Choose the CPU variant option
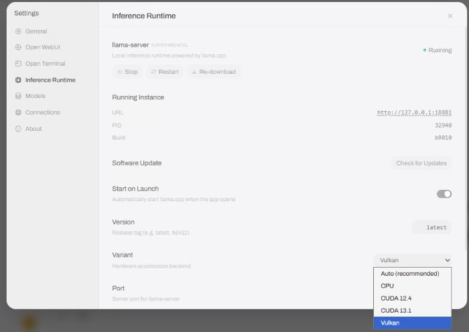The image size is (469, 332). (413, 286)
